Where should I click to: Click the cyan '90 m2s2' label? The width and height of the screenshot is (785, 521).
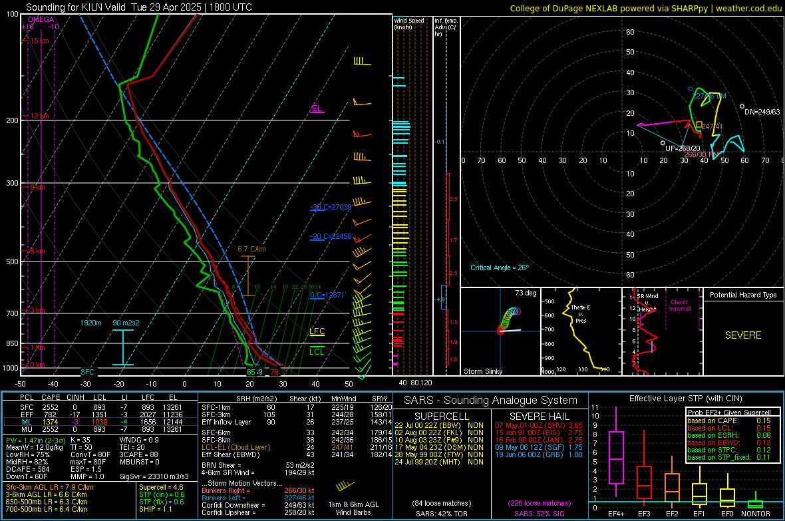(126, 323)
